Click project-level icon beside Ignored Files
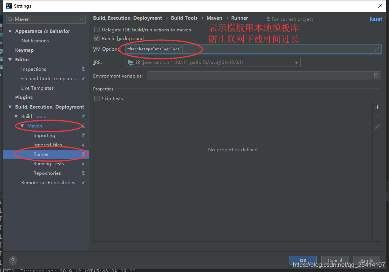The image size is (389, 272). point(83,145)
